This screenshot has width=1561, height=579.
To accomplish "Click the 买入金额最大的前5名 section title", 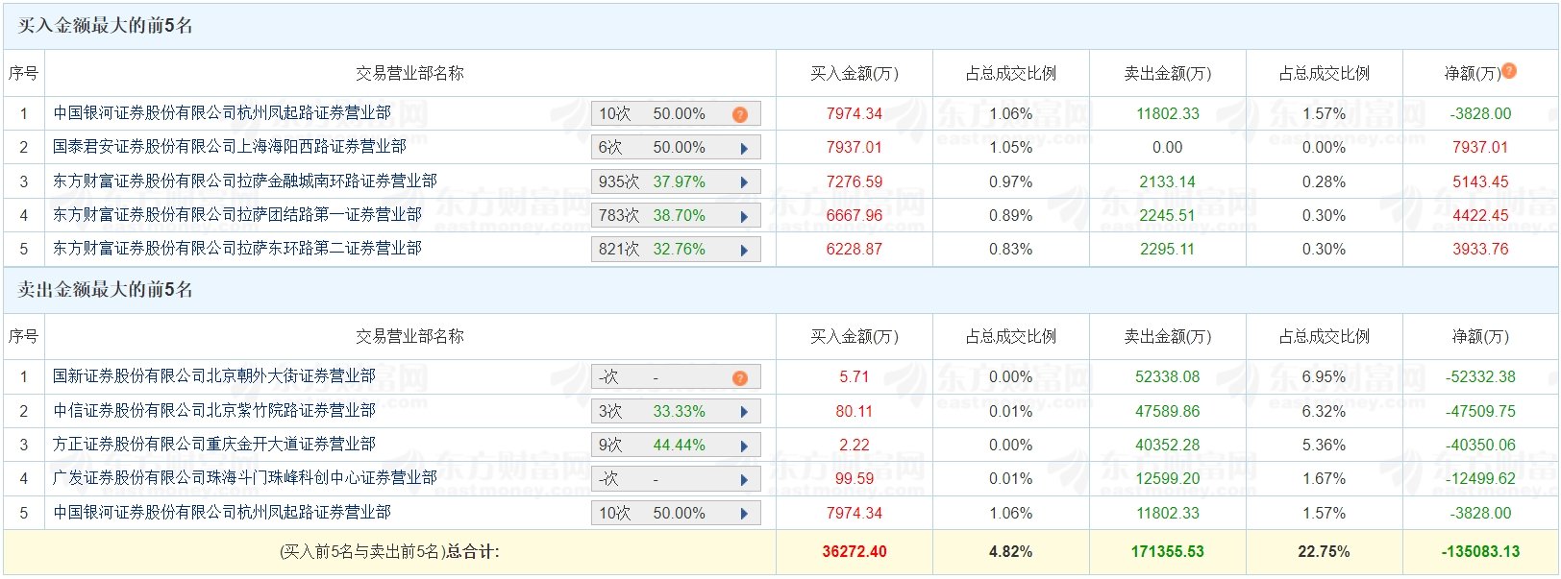I will pos(106,26).
